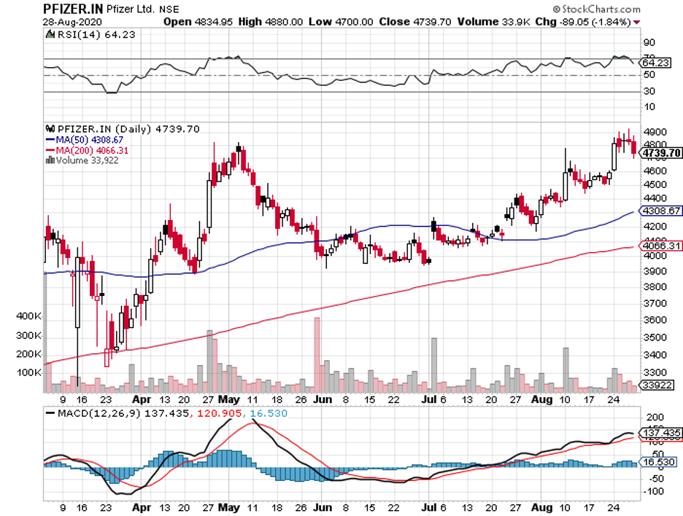The width and height of the screenshot is (683, 516).
Task: Click the candlestick icon beside PFIZER.IN (Daily)
Action: coord(50,129)
